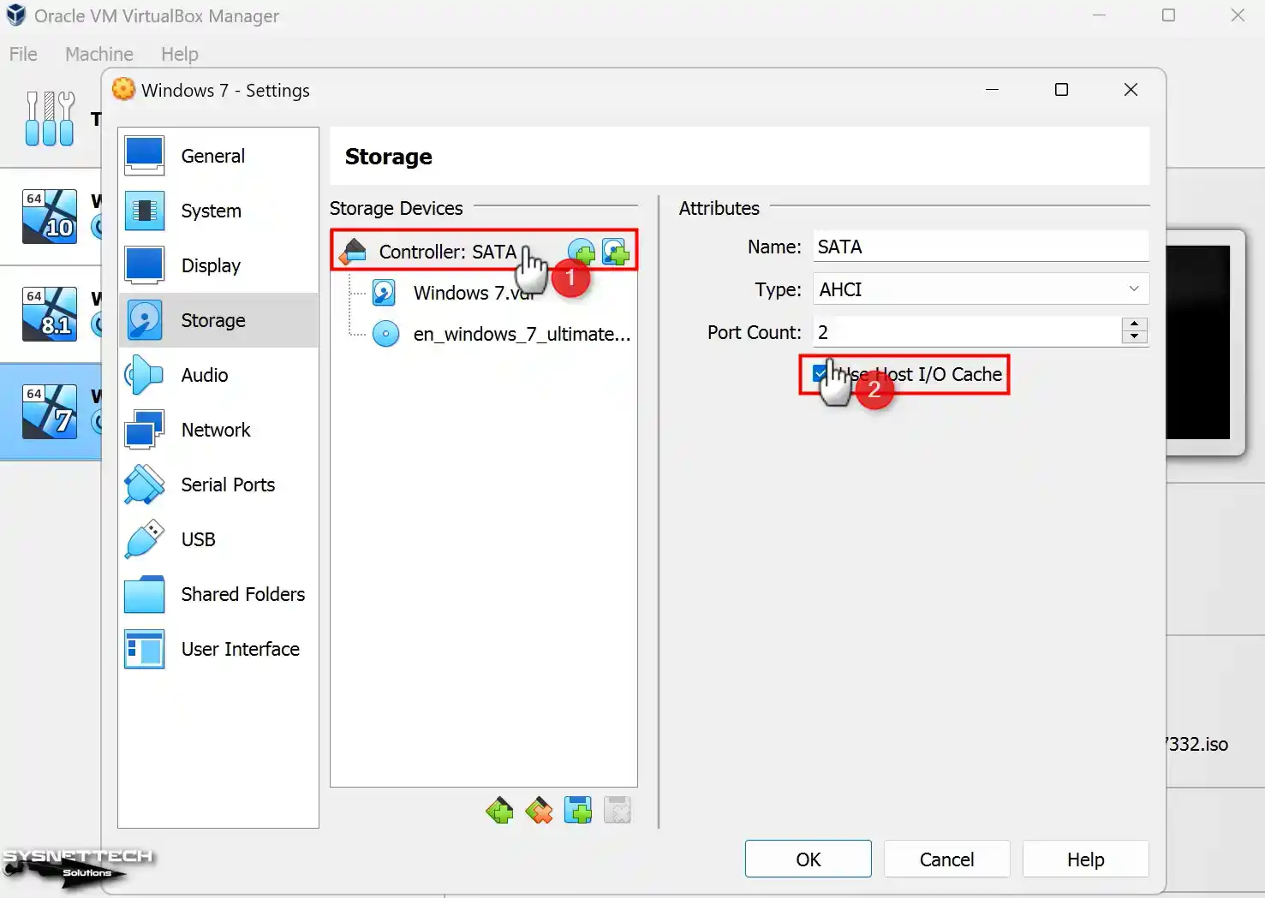
Task: Open the File menu
Action: point(23,54)
